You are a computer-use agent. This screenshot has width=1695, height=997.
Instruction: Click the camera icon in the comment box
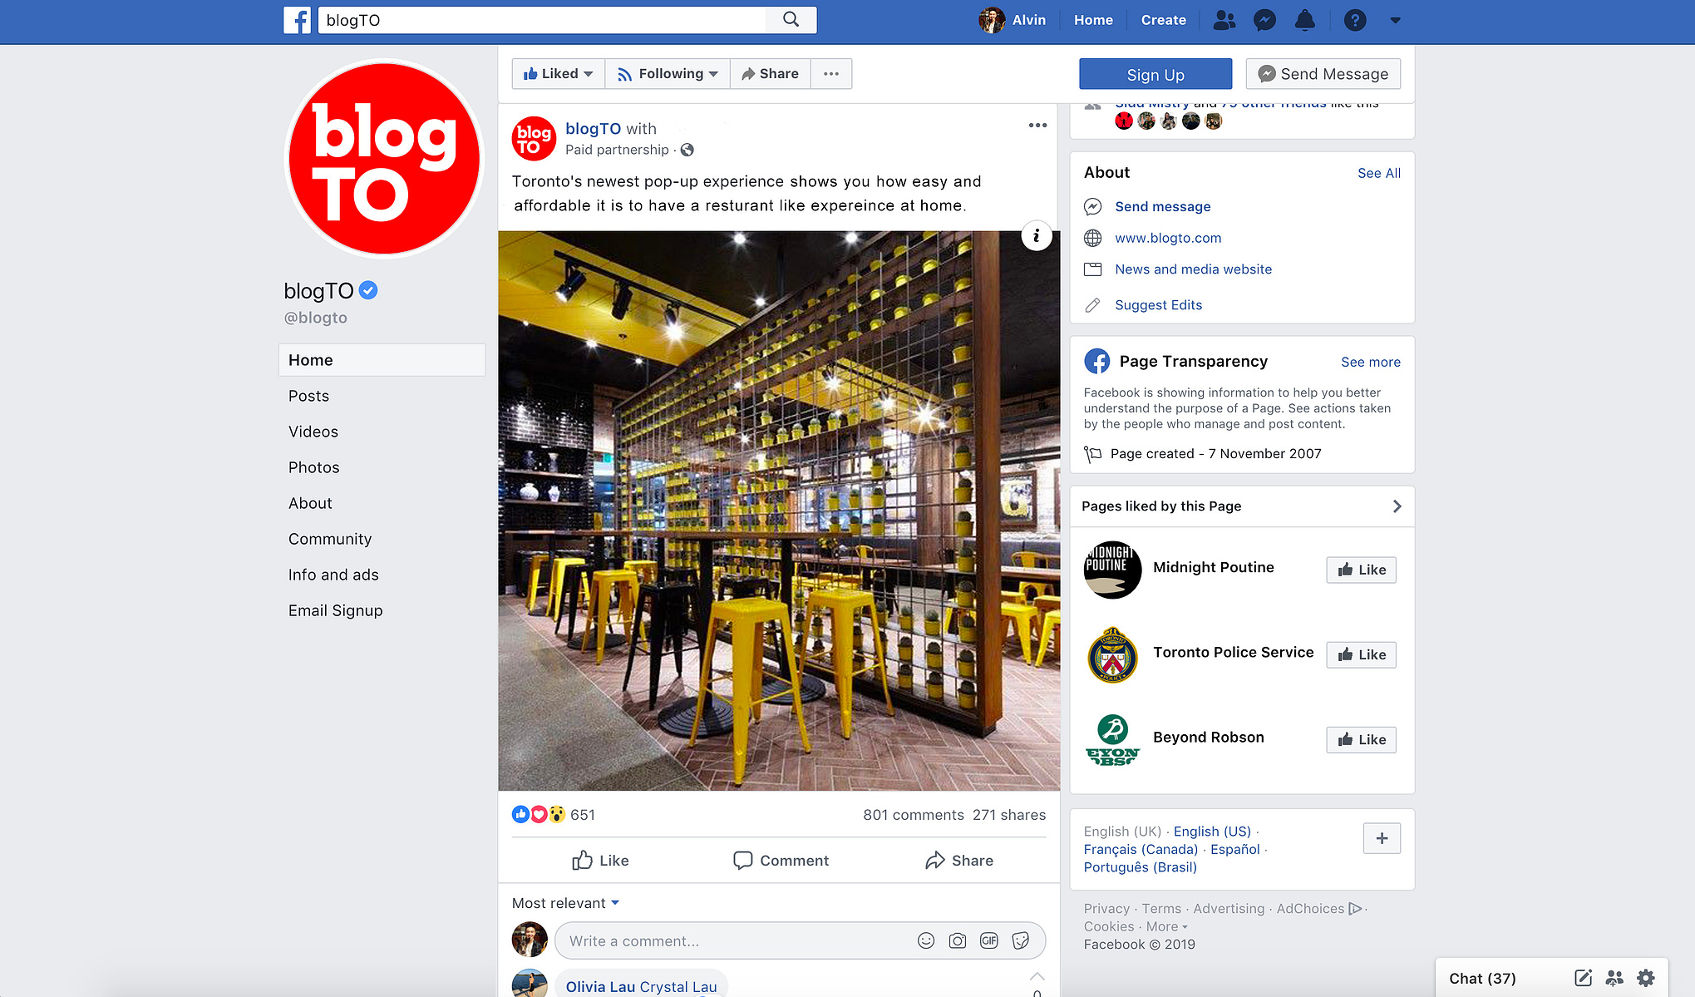tap(958, 940)
